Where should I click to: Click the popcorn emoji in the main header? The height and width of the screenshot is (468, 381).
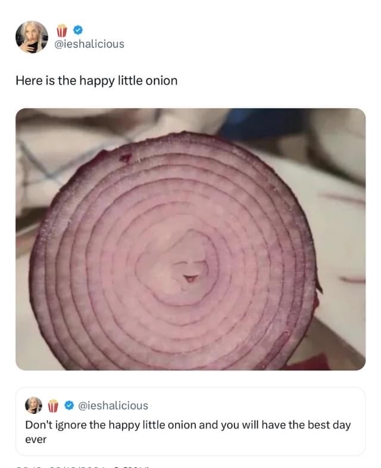(x=61, y=30)
